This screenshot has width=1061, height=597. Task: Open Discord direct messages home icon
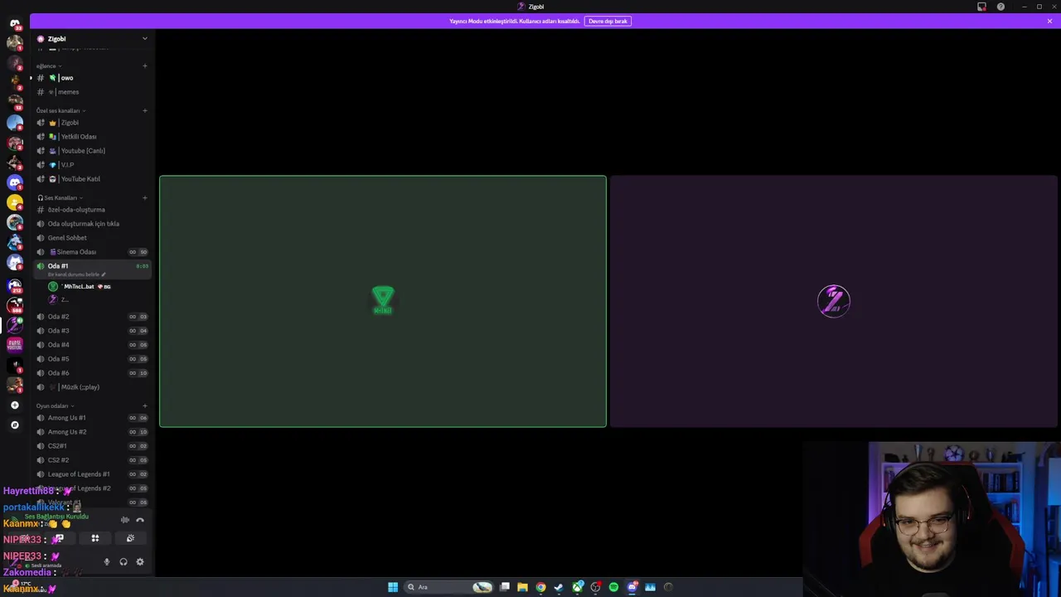[x=14, y=23]
